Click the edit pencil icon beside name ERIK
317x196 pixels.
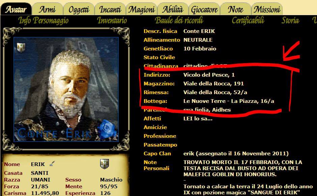coord(52,163)
